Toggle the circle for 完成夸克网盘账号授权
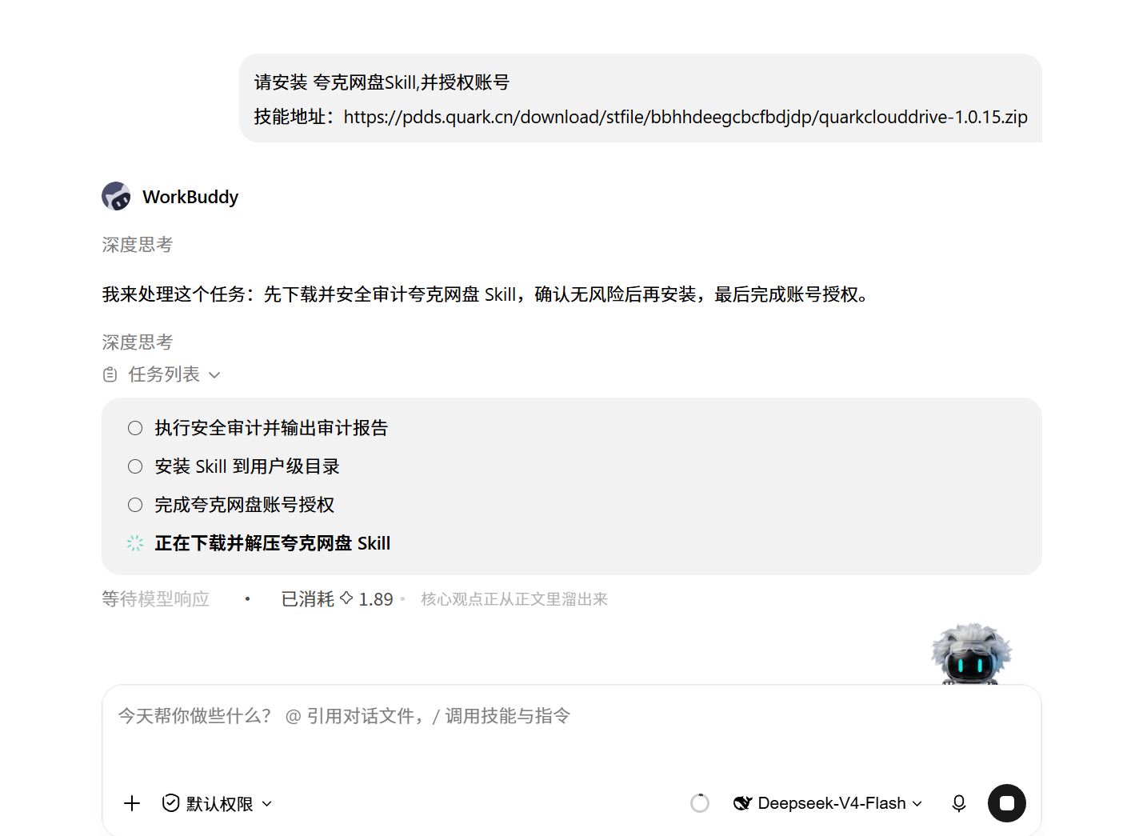 [x=135, y=505]
